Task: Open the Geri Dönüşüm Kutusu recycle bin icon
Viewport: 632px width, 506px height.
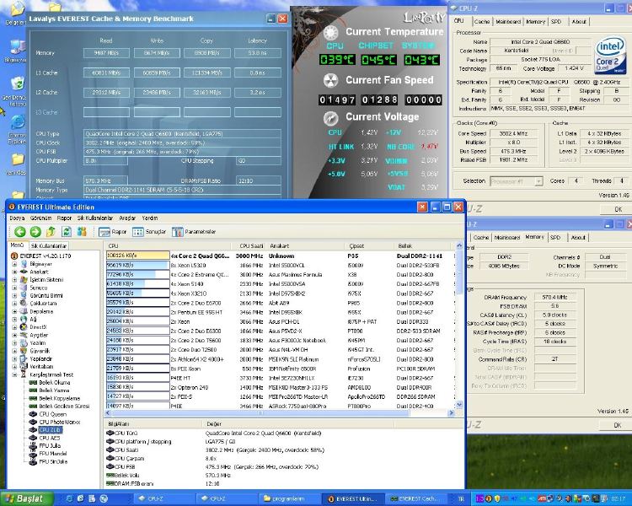Action: tap(17, 84)
